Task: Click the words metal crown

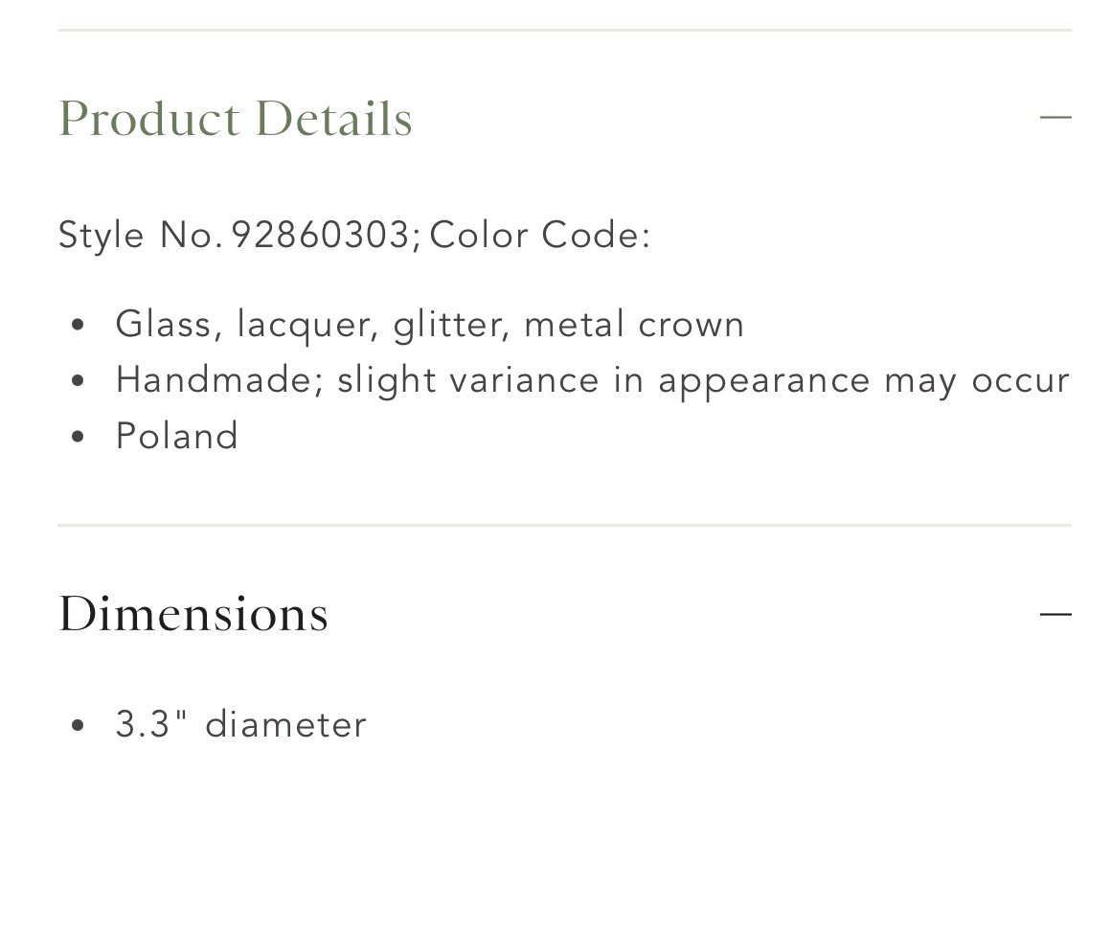Action: pyautogui.click(x=634, y=325)
